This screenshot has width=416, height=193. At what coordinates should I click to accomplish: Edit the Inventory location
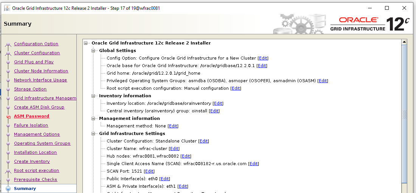(x=218, y=103)
